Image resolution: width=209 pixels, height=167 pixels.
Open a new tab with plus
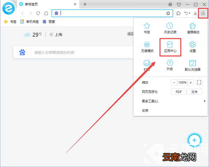[x=85, y=4]
